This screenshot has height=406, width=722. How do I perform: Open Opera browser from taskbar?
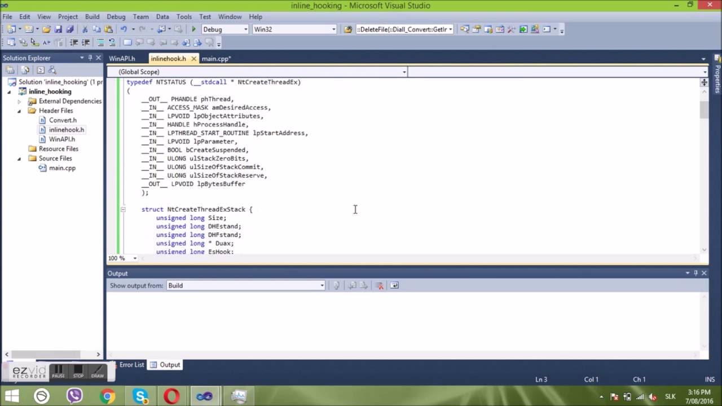coord(172,396)
